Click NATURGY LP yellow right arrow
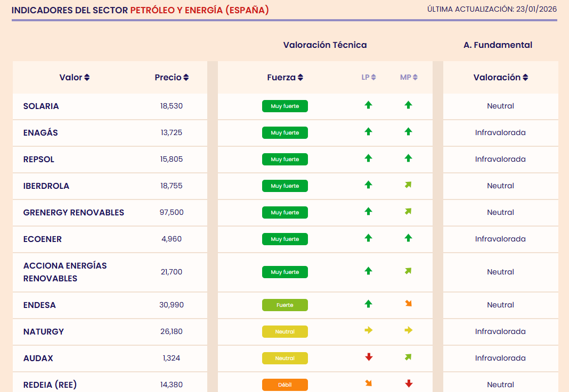Image resolution: width=569 pixels, height=392 pixels. click(369, 330)
